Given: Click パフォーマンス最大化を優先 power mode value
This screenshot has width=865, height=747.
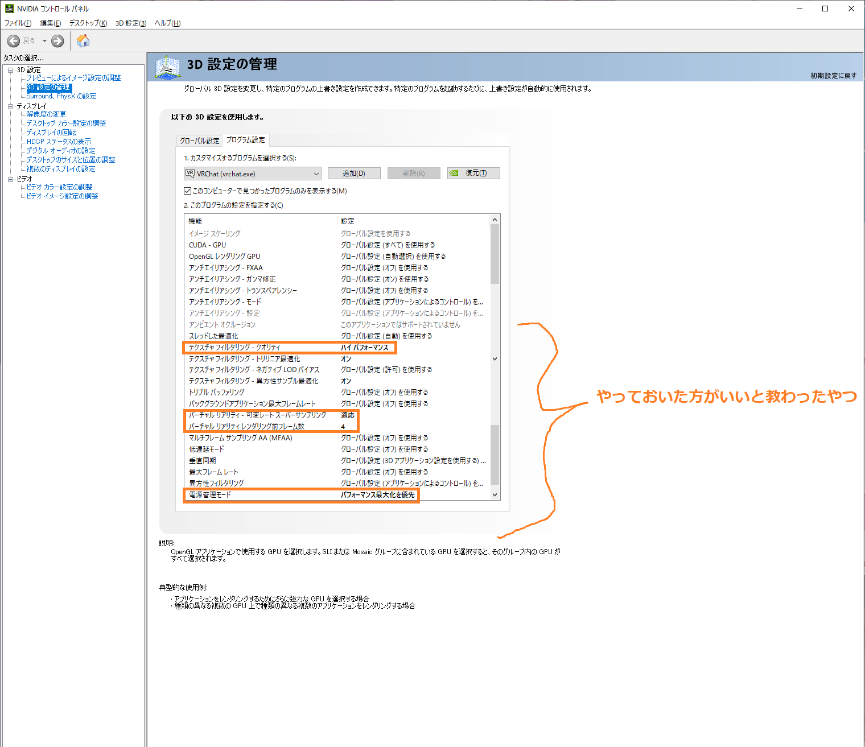Looking at the screenshot, I should coord(378,495).
